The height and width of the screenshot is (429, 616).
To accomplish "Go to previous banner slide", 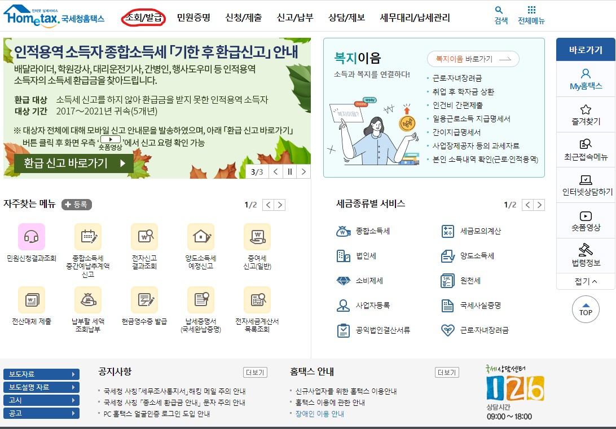I will [276, 171].
